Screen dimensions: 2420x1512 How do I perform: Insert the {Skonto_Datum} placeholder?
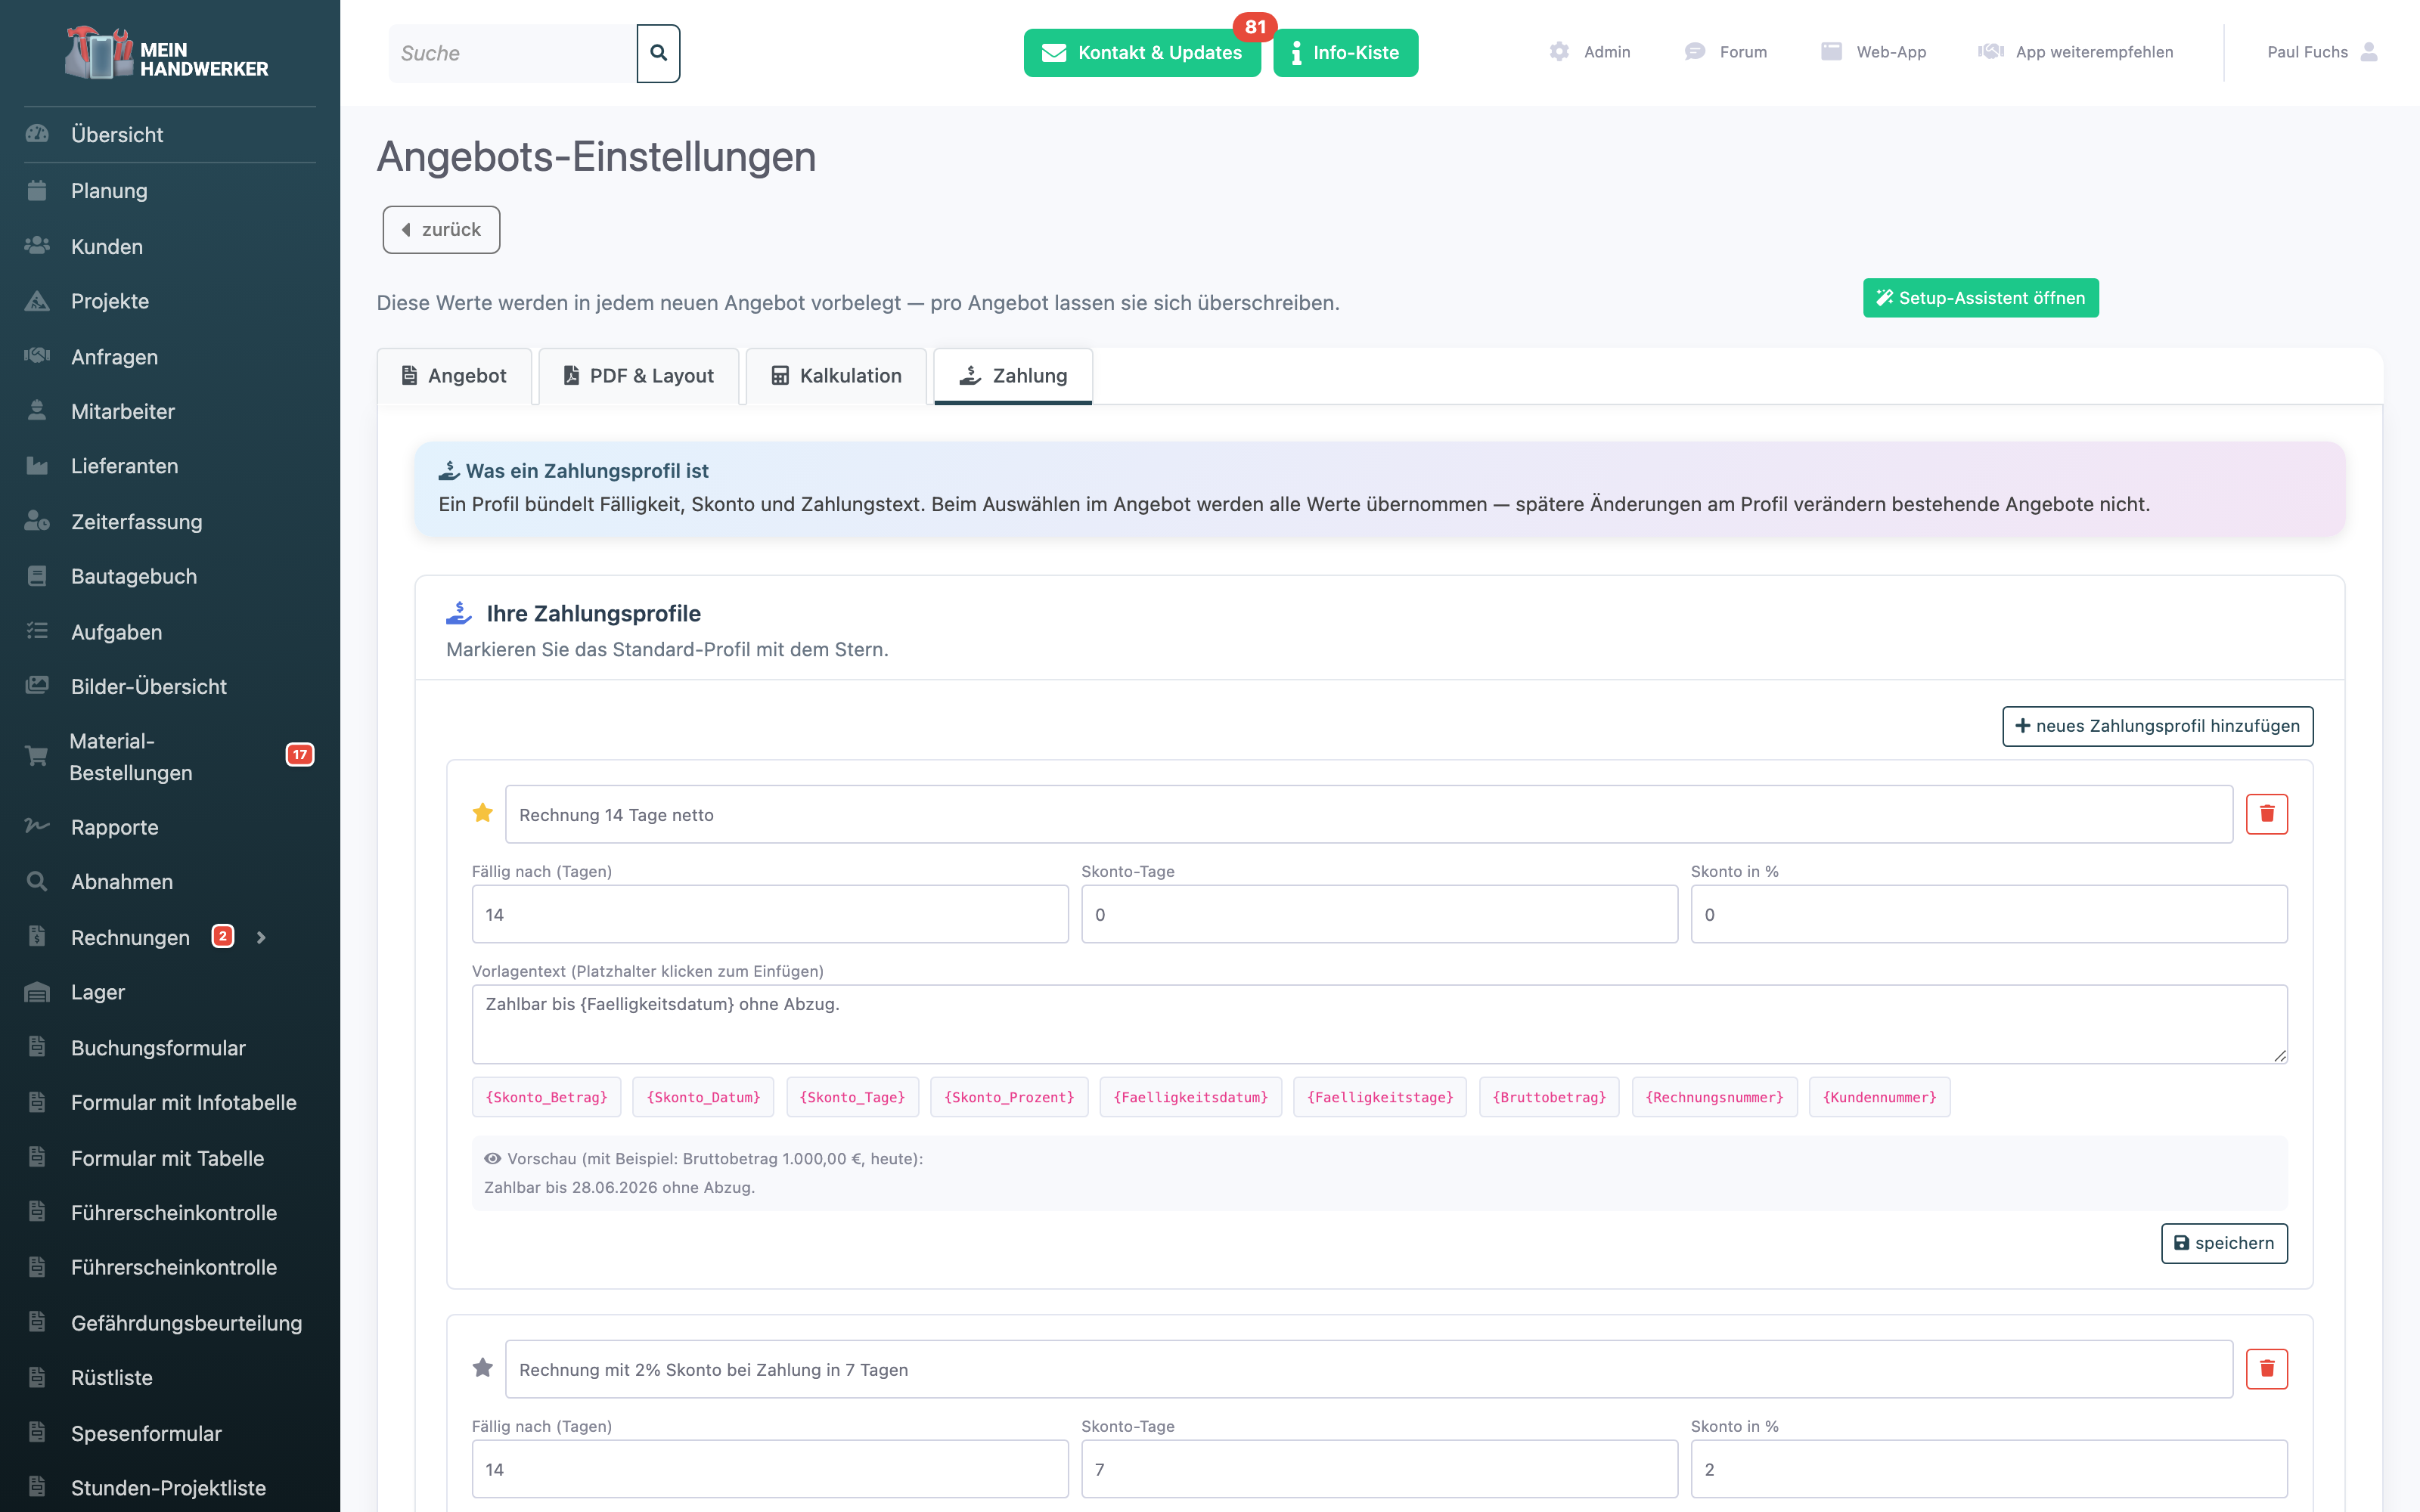(703, 1097)
